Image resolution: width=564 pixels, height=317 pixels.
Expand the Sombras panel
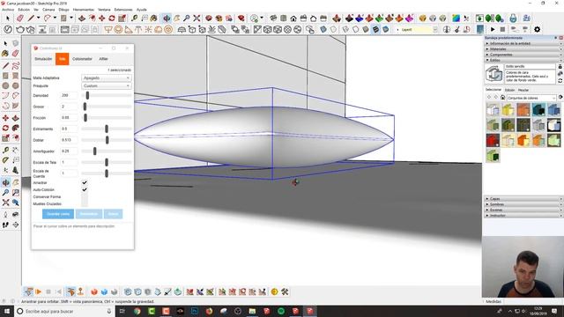click(x=523, y=204)
